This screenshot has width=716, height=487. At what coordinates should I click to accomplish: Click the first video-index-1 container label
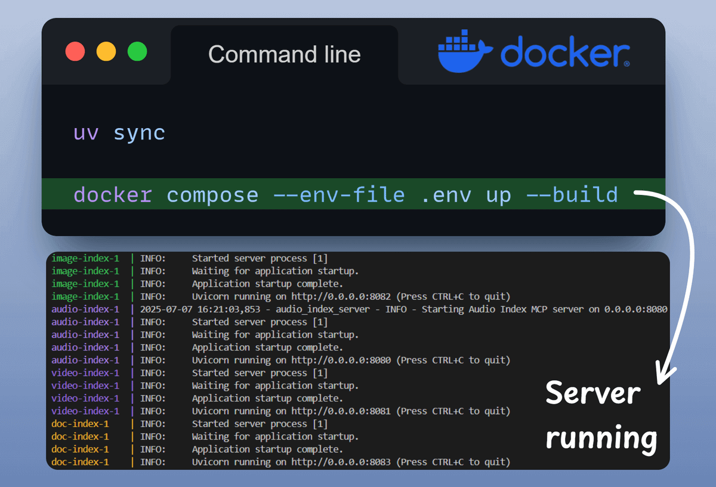coord(85,373)
